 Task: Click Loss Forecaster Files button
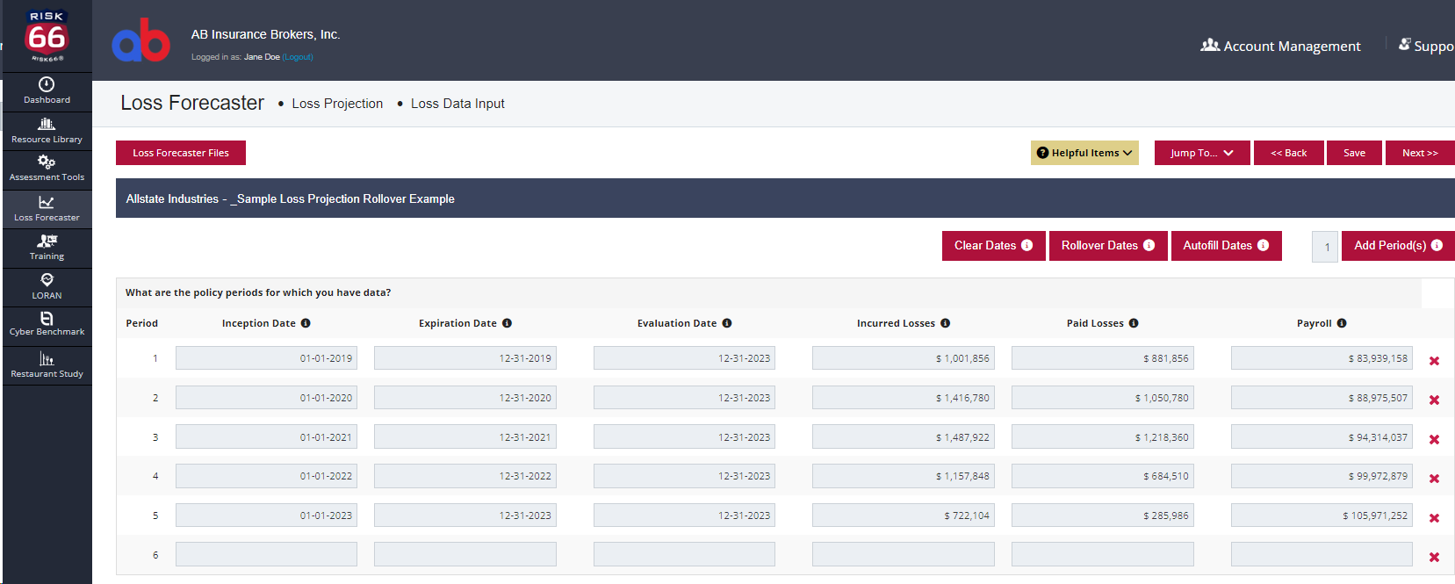point(181,153)
